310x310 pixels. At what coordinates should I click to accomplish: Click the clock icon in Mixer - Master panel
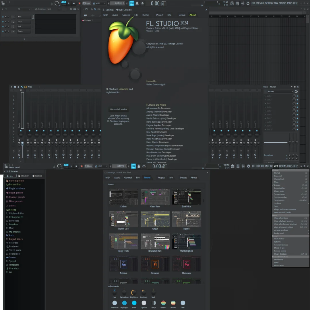click(296, 91)
